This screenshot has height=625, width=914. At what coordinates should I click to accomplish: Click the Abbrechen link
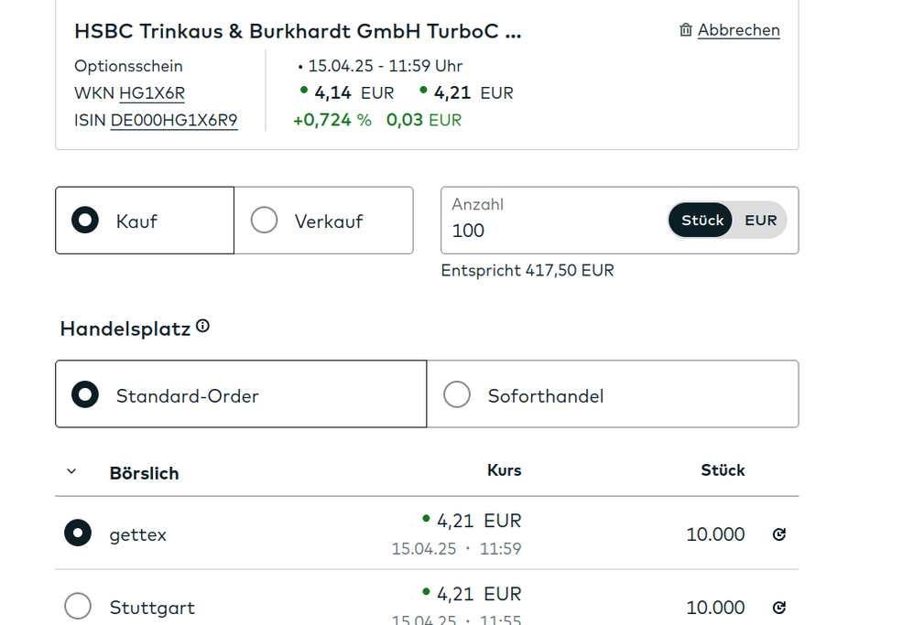pos(738,30)
